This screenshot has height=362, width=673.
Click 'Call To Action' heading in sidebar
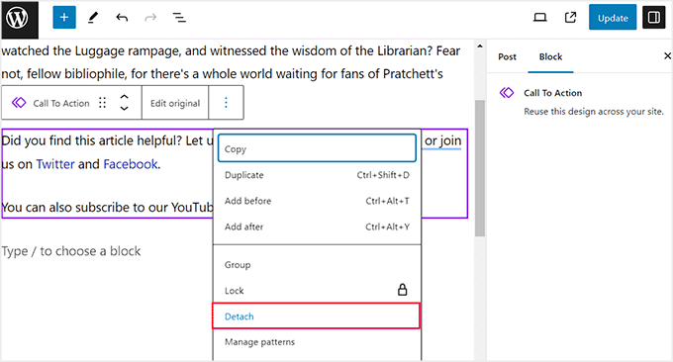pyautogui.click(x=553, y=93)
